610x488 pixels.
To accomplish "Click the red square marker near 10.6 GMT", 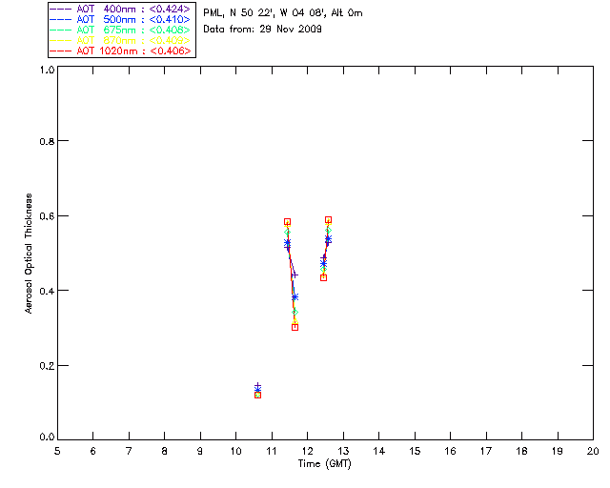I will 257,396.
